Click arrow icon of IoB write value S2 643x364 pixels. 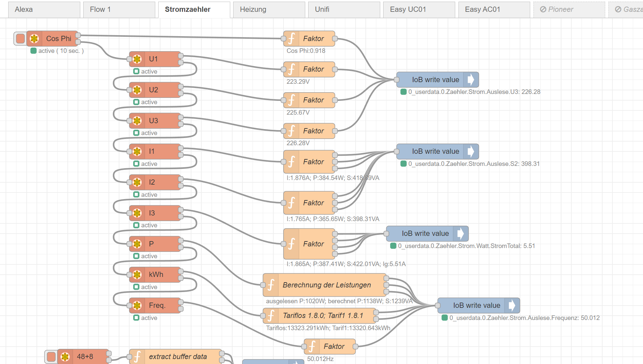(x=471, y=151)
